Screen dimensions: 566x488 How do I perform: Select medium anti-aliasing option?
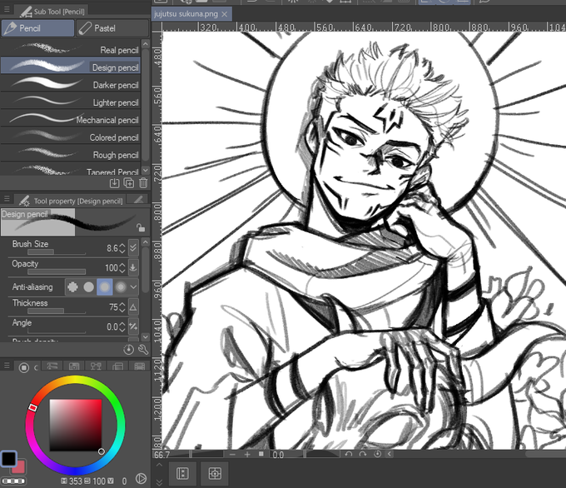[105, 286]
